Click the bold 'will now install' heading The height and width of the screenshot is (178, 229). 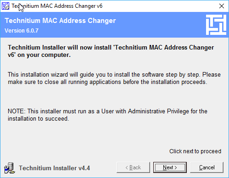111,51
